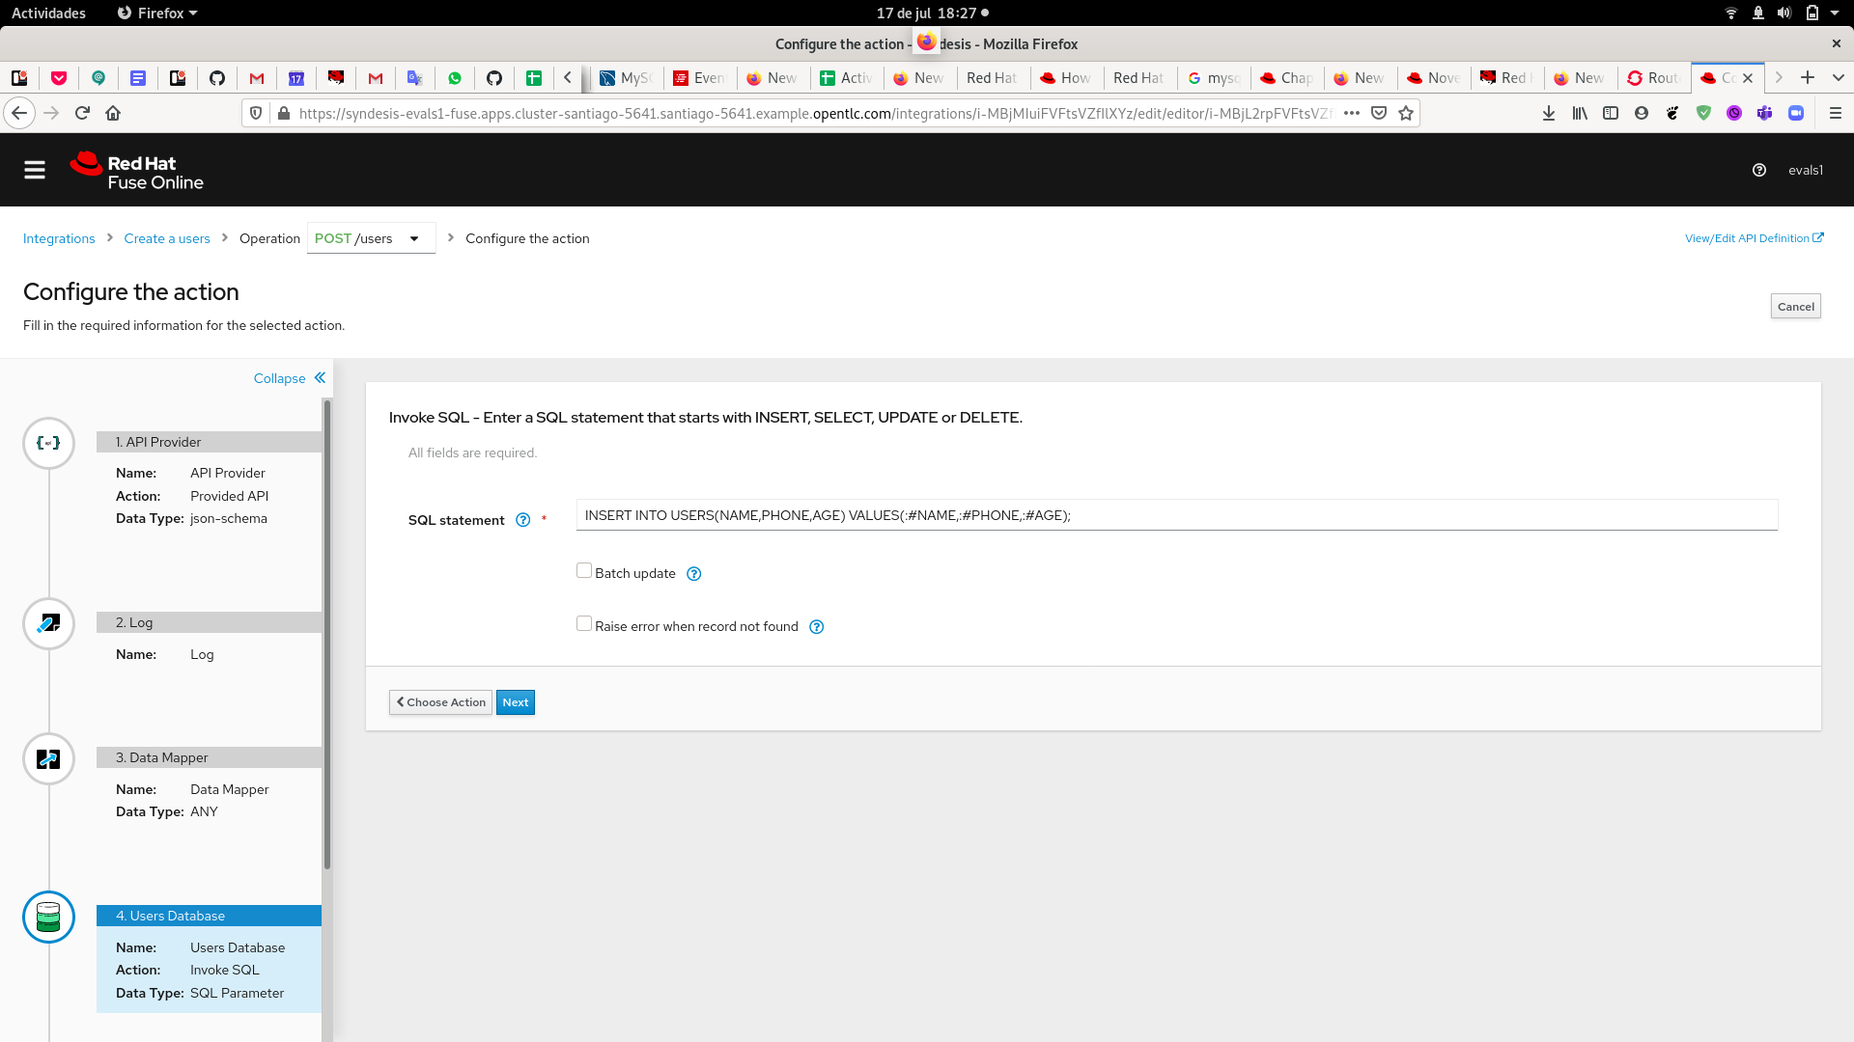This screenshot has width=1854, height=1042.
Task: Enable the Batch update checkbox
Action: pyautogui.click(x=584, y=570)
